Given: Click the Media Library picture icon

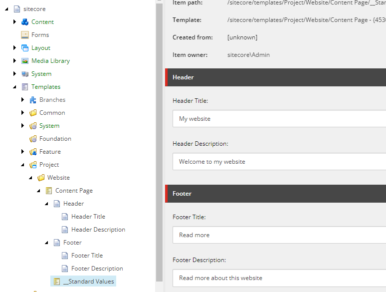Looking at the screenshot, I should (25, 61).
